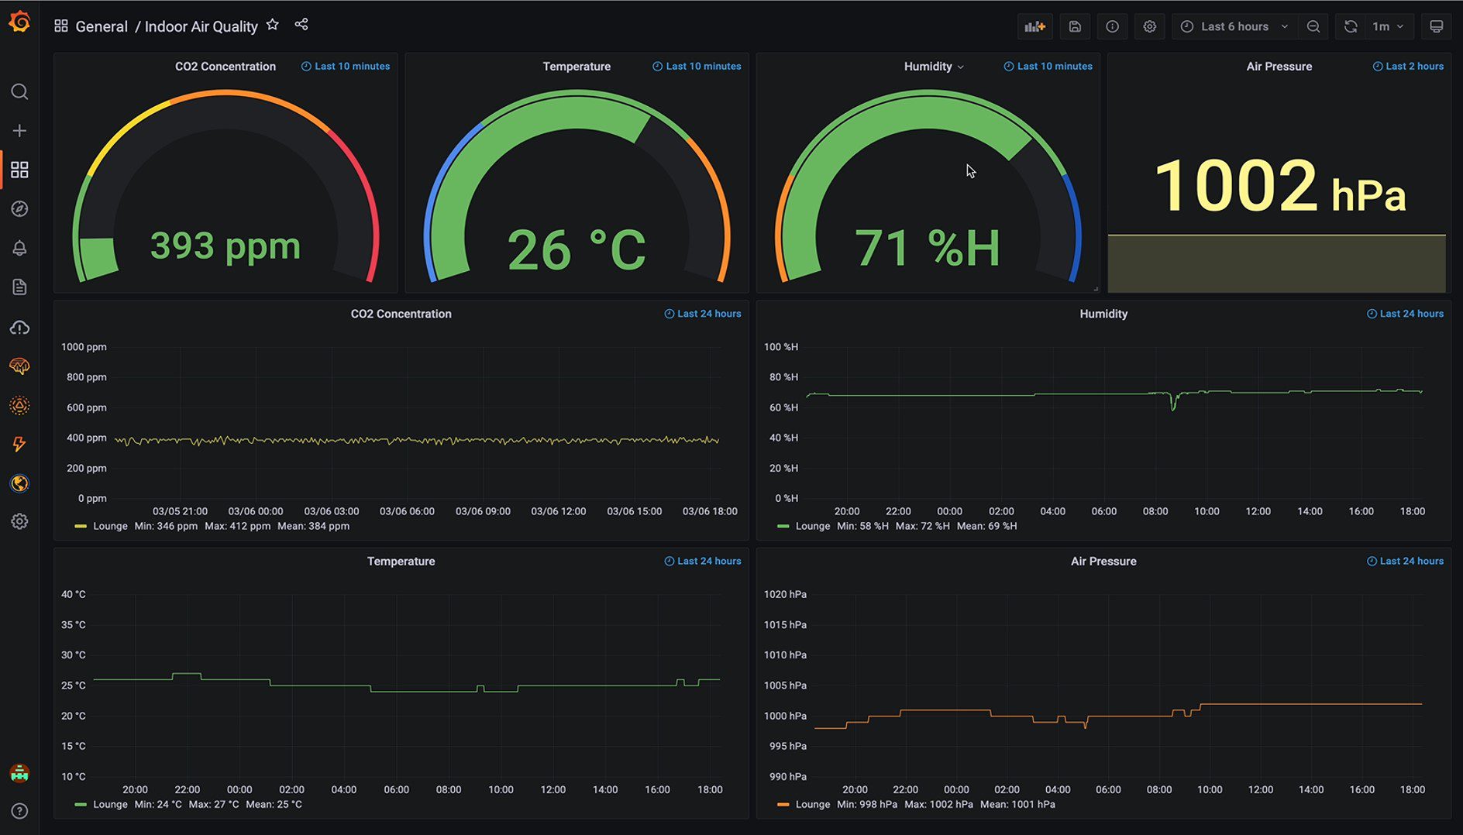The image size is (1463, 835).
Task: Open the Explore compass icon
Action: 19,209
